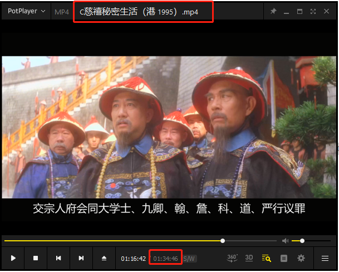
Task: Maximize the PotPlayer window
Action: click(299, 12)
